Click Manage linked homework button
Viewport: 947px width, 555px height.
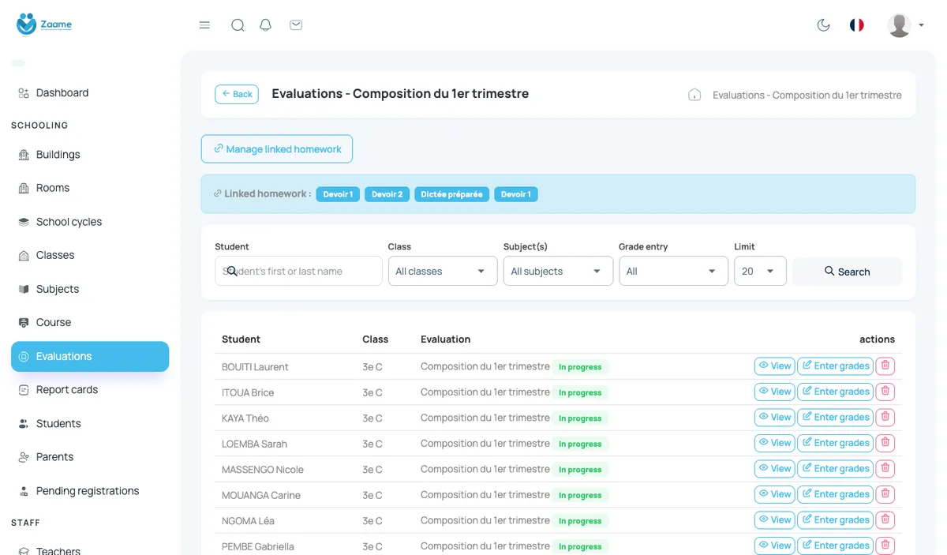pyautogui.click(x=277, y=149)
